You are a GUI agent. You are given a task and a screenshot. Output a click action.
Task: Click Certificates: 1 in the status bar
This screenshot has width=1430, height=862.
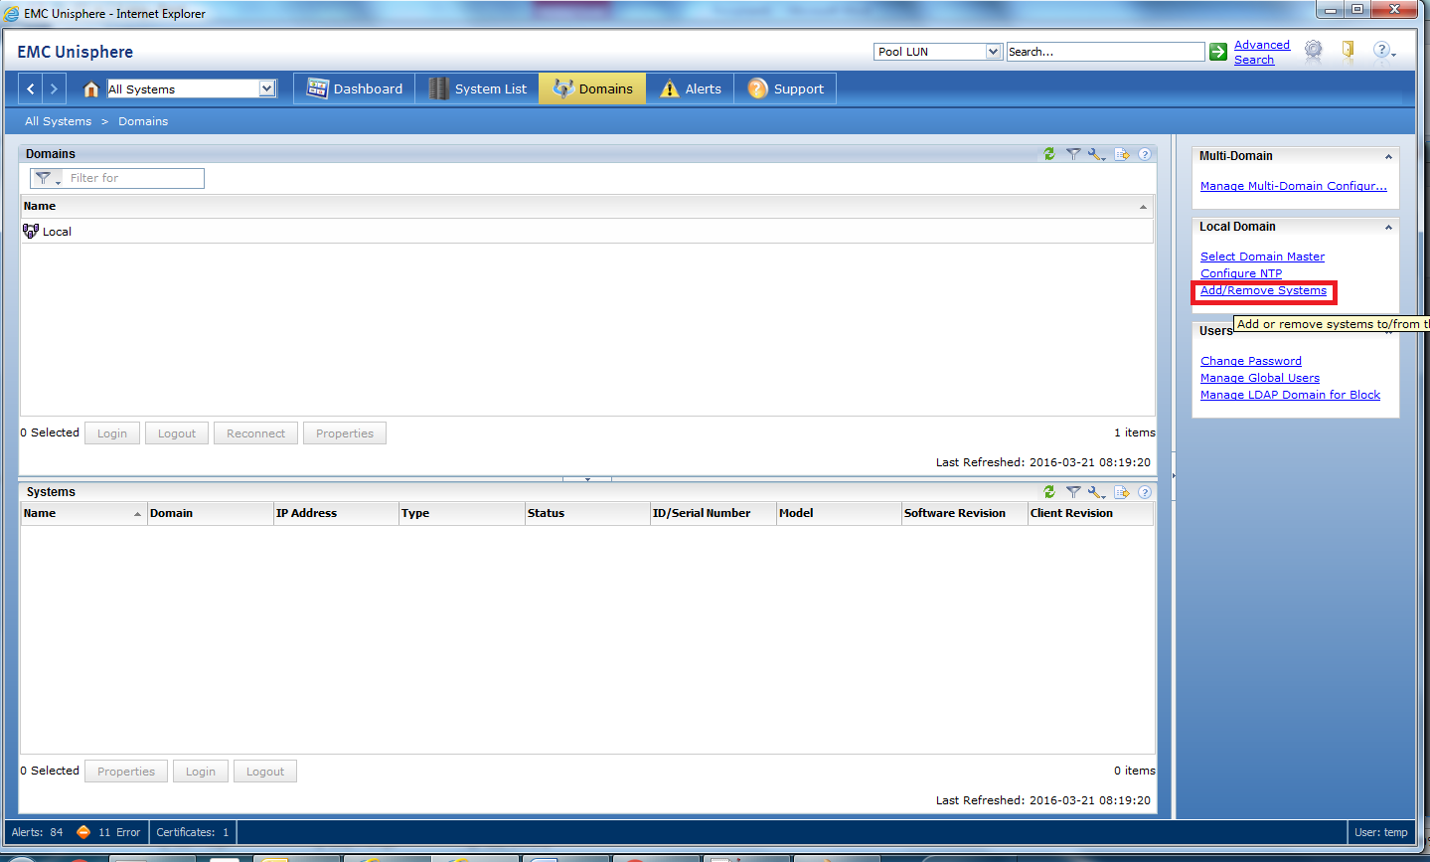[x=193, y=832]
